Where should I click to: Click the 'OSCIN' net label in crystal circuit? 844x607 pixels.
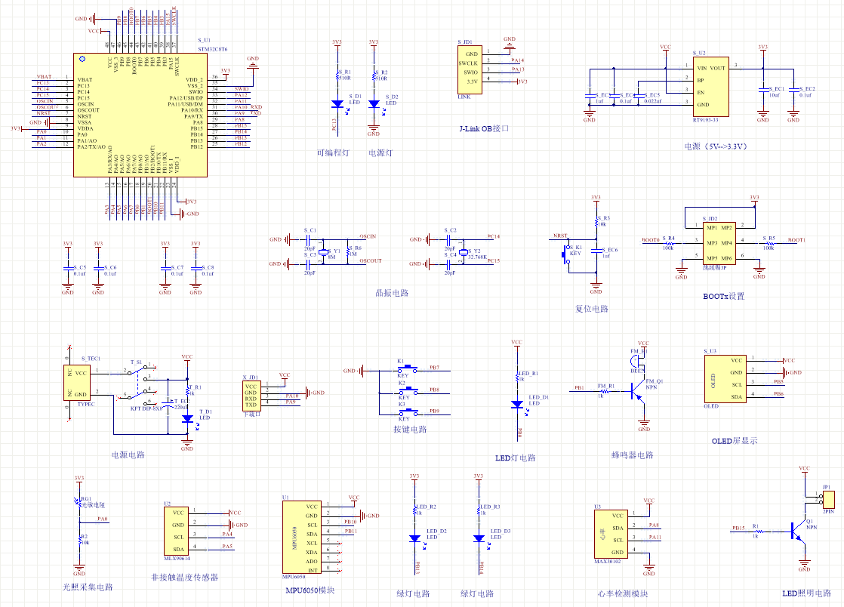[x=368, y=237]
